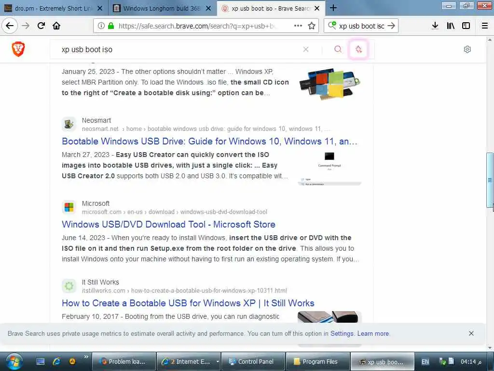Close the Windows Longhorn tab
The image size is (494, 371).
[208, 8]
